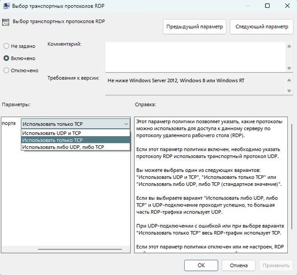Click help paragraph starting 'Вы можете выбрать'

209,177
